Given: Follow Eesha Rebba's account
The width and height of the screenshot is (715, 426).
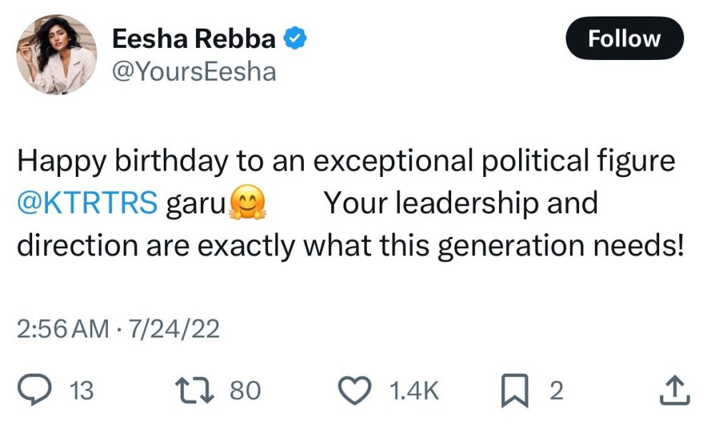Looking at the screenshot, I should point(624,39).
